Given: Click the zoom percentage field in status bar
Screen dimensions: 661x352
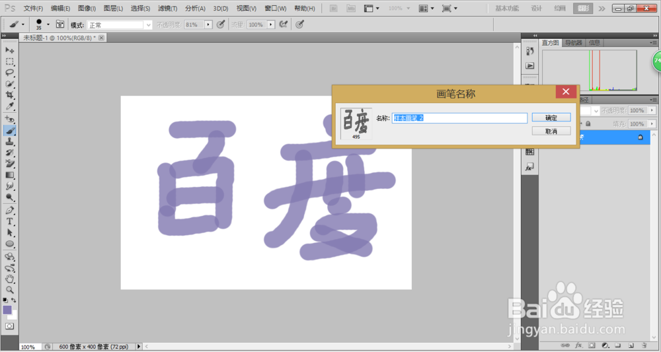Looking at the screenshot, I should 30,347.
